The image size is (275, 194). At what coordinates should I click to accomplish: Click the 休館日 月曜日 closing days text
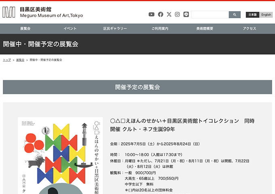click(x=180, y=164)
